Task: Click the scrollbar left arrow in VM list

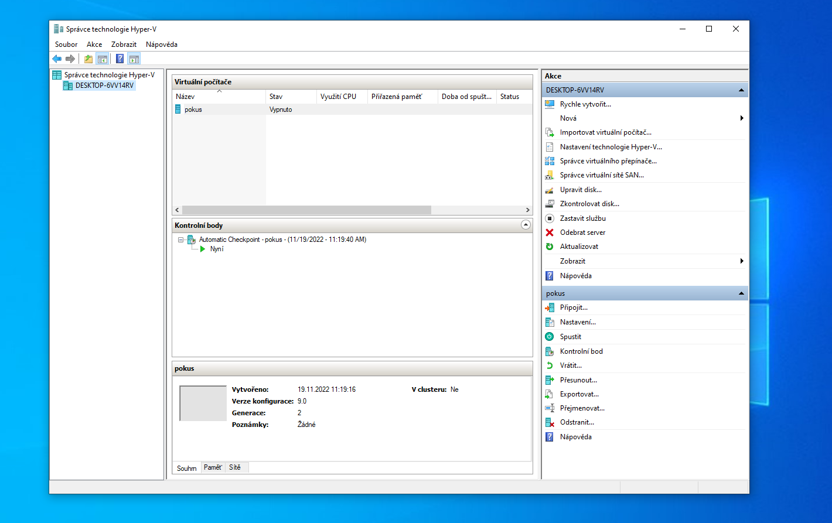Action: click(x=178, y=210)
